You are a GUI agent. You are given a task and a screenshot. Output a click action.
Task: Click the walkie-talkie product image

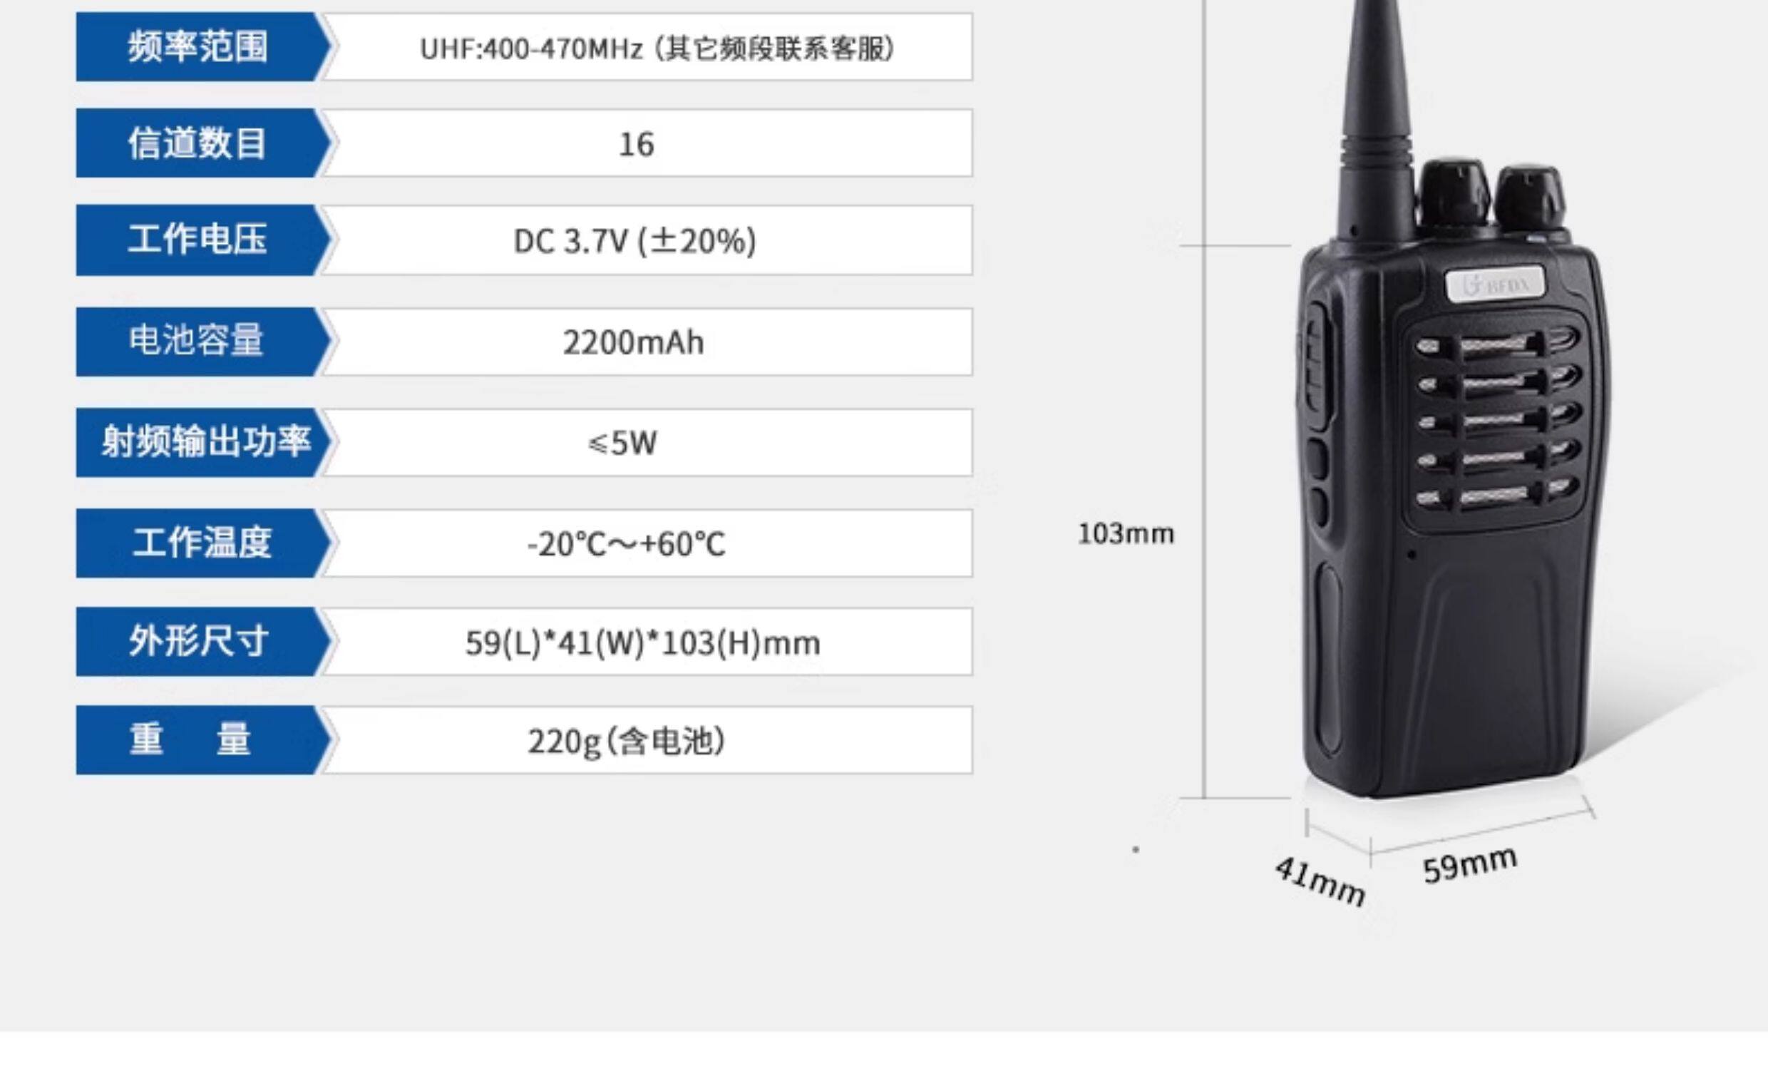(1451, 402)
